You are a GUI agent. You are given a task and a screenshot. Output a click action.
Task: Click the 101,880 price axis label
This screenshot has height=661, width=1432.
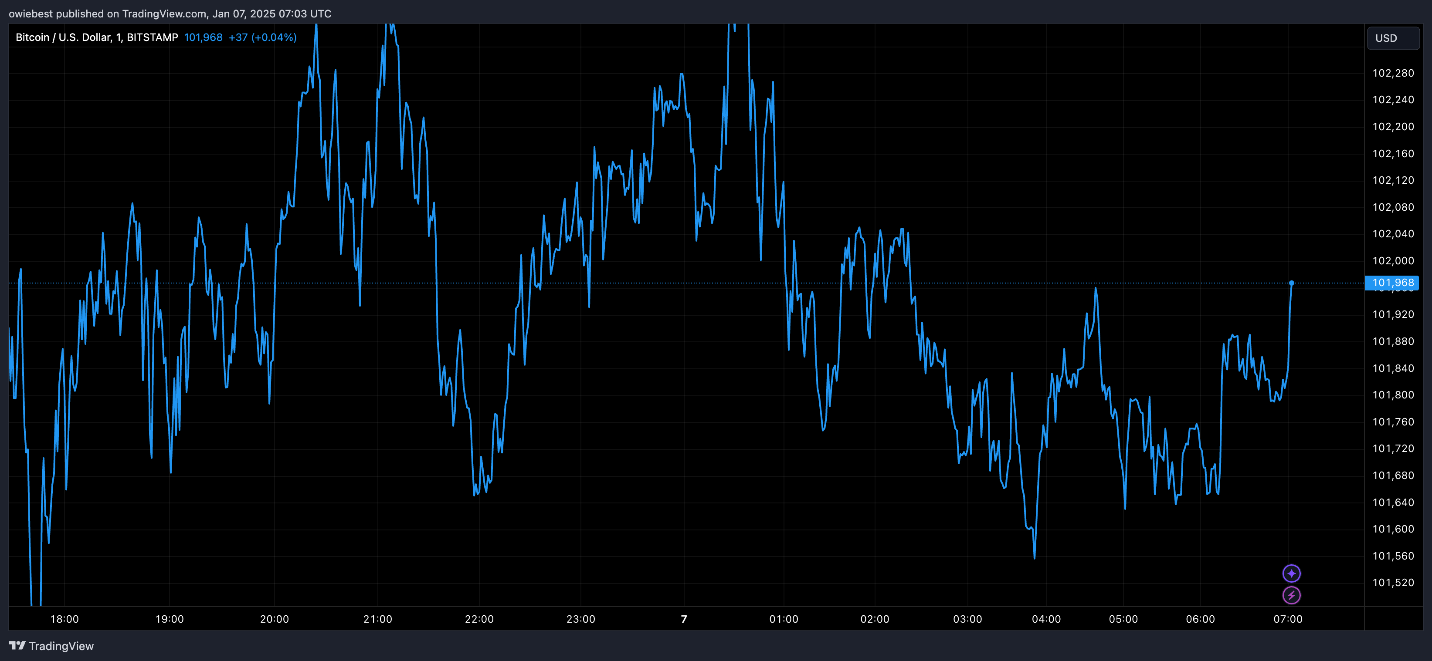click(1393, 342)
